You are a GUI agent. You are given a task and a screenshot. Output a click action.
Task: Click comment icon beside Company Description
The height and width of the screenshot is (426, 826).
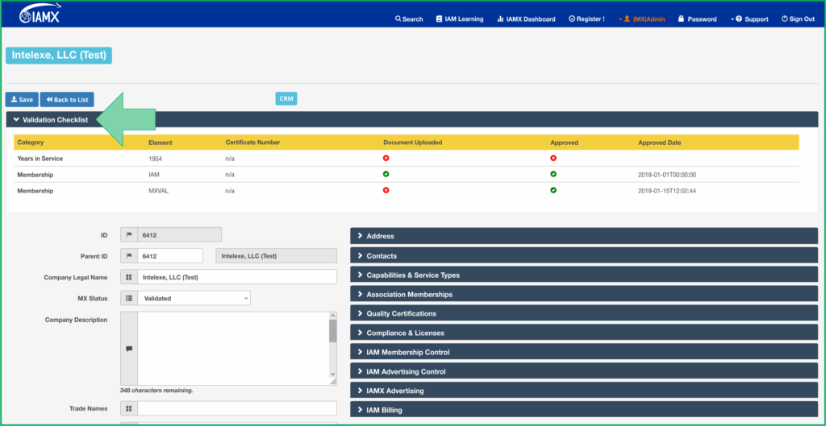129,348
